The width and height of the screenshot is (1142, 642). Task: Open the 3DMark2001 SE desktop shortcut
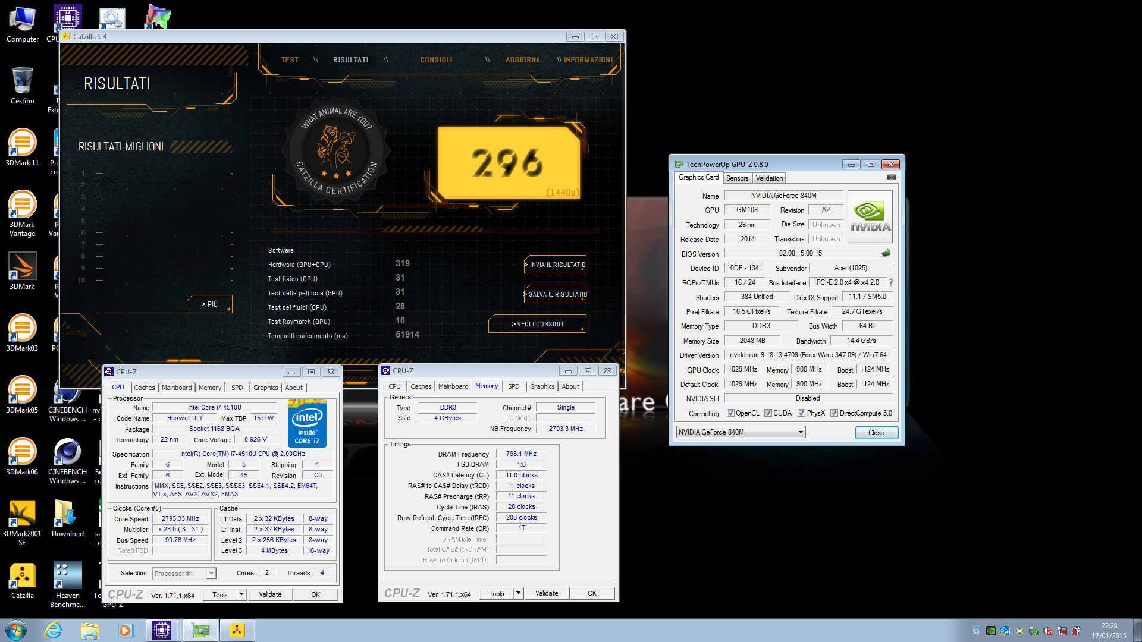point(23,522)
